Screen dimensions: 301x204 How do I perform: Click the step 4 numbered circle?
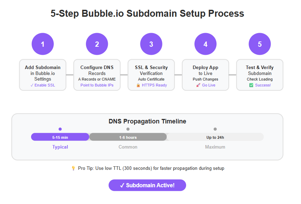[x=205, y=44]
